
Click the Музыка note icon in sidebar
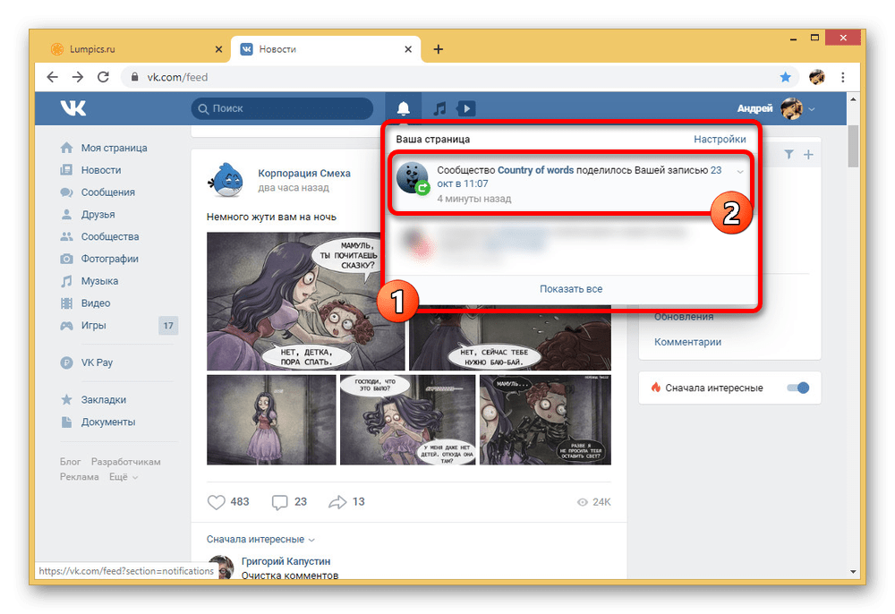67,281
